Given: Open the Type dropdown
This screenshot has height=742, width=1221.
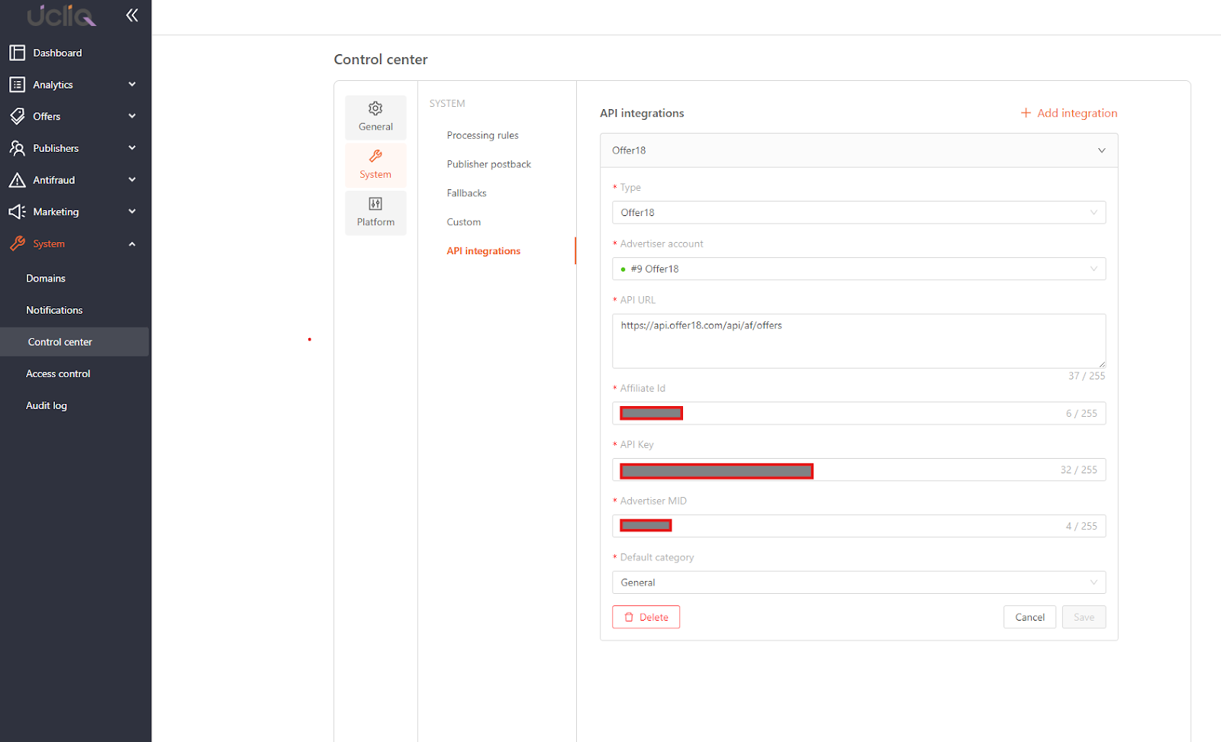Looking at the screenshot, I should click(858, 213).
